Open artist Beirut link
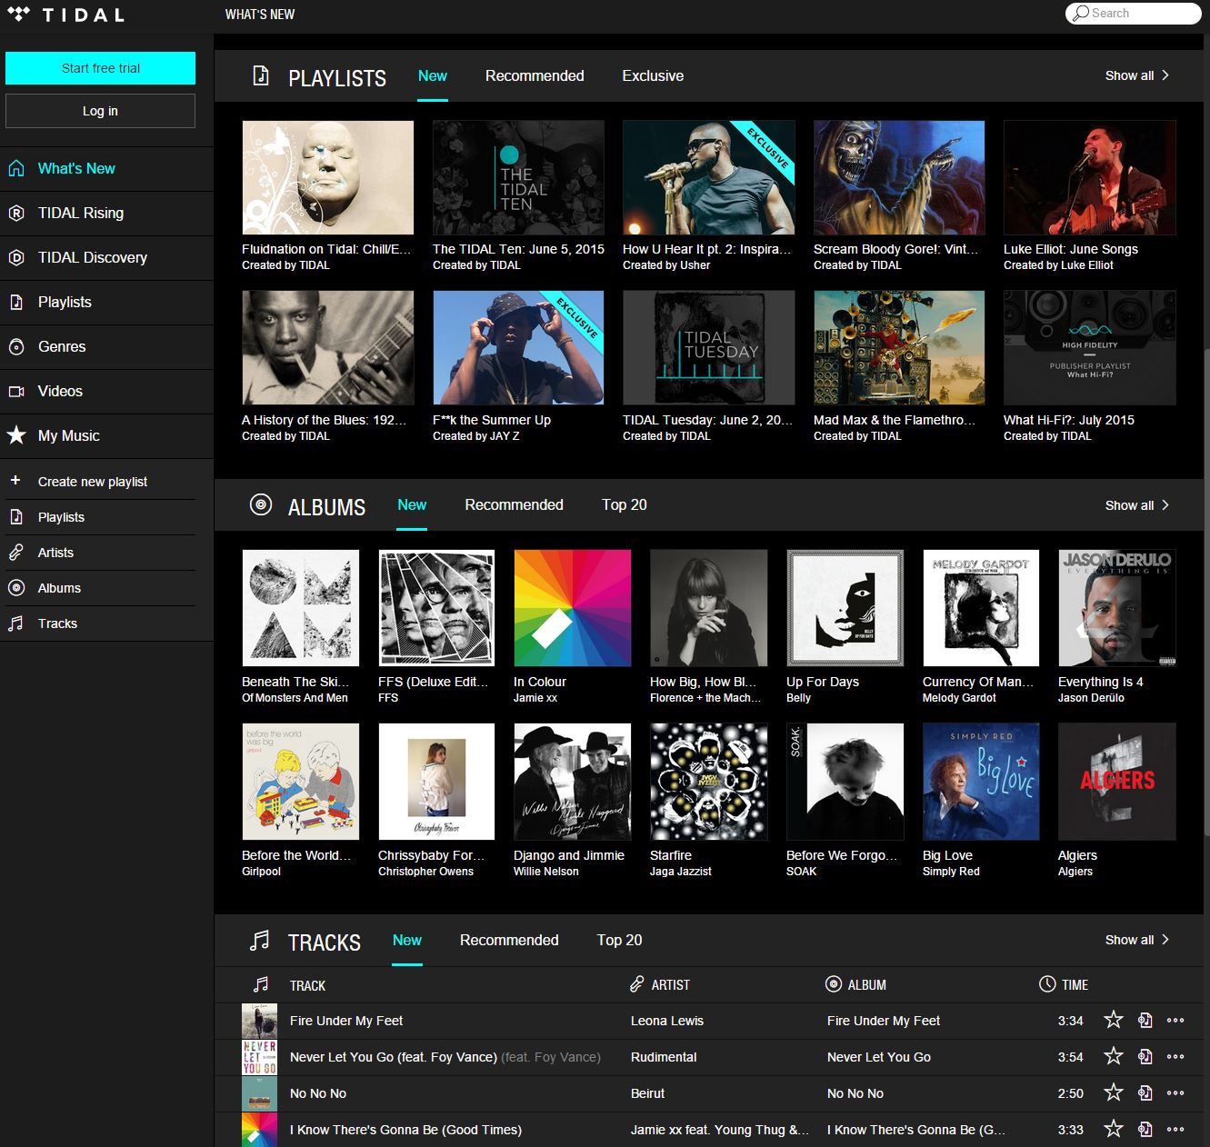Viewport: 1210px width, 1147px height. pyautogui.click(x=647, y=1093)
